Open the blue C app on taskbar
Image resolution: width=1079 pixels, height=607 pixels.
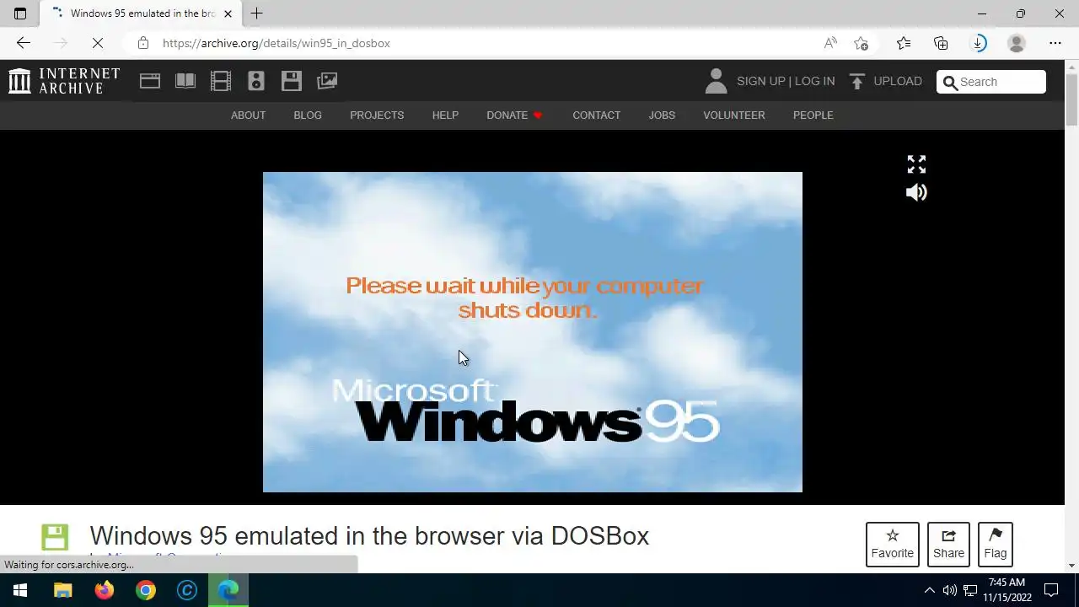187,590
